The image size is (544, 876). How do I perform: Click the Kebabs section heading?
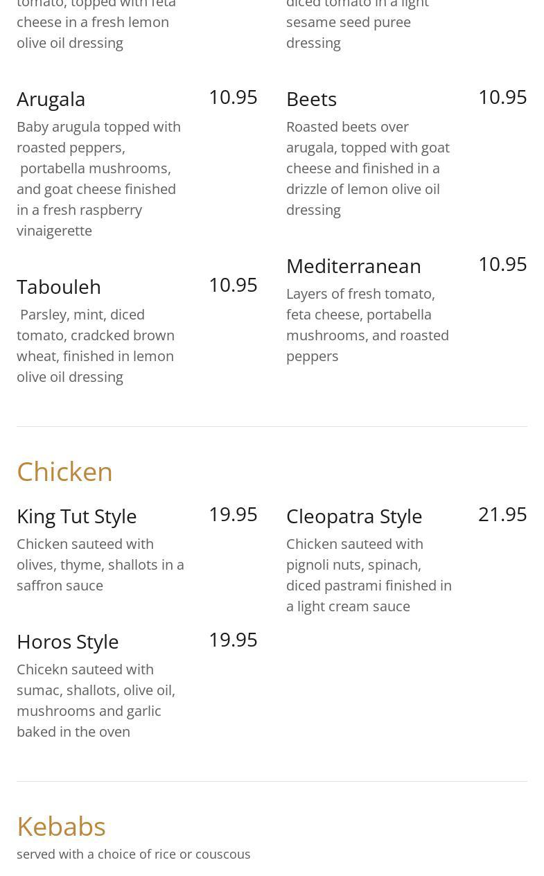61,826
